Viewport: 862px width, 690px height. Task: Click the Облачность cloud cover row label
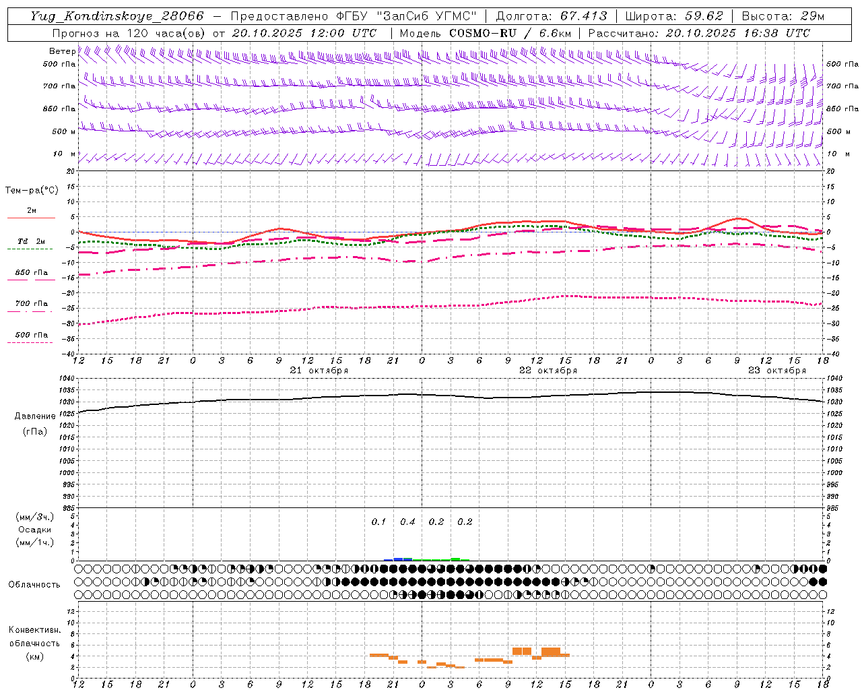pyautogui.click(x=34, y=584)
